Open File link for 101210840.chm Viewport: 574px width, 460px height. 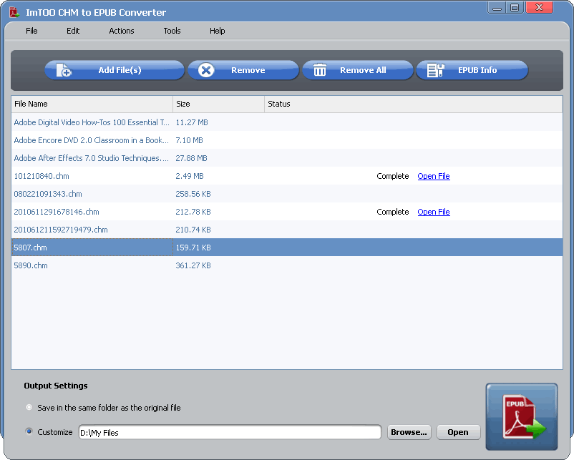coord(434,176)
